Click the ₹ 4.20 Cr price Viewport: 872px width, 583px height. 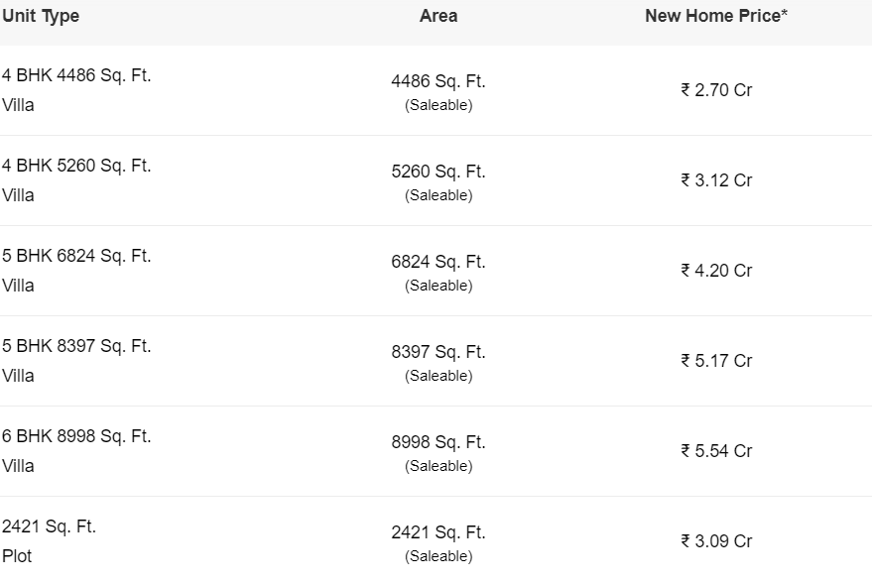point(716,271)
